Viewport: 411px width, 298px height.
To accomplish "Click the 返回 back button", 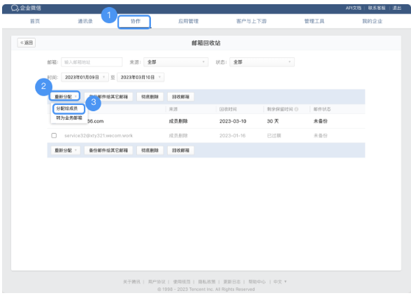I will tap(27, 43).
